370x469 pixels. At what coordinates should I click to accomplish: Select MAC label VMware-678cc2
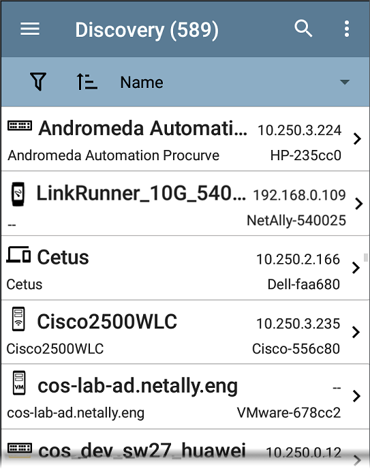pos(289,413)
